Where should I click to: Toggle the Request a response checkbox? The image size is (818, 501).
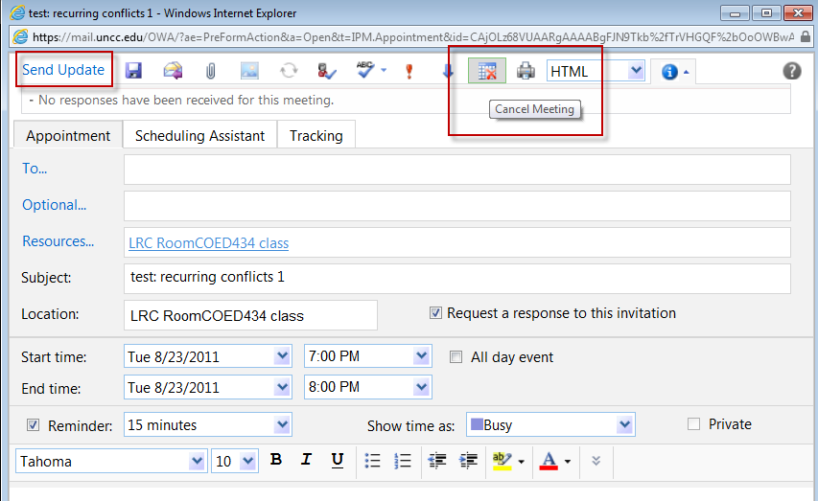point(436,313)
